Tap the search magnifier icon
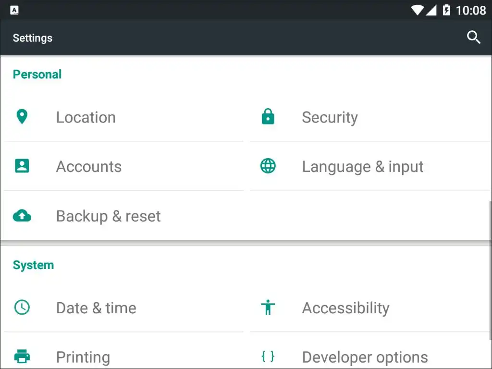Viewport: 492px width, 369px height. point(474,37)
